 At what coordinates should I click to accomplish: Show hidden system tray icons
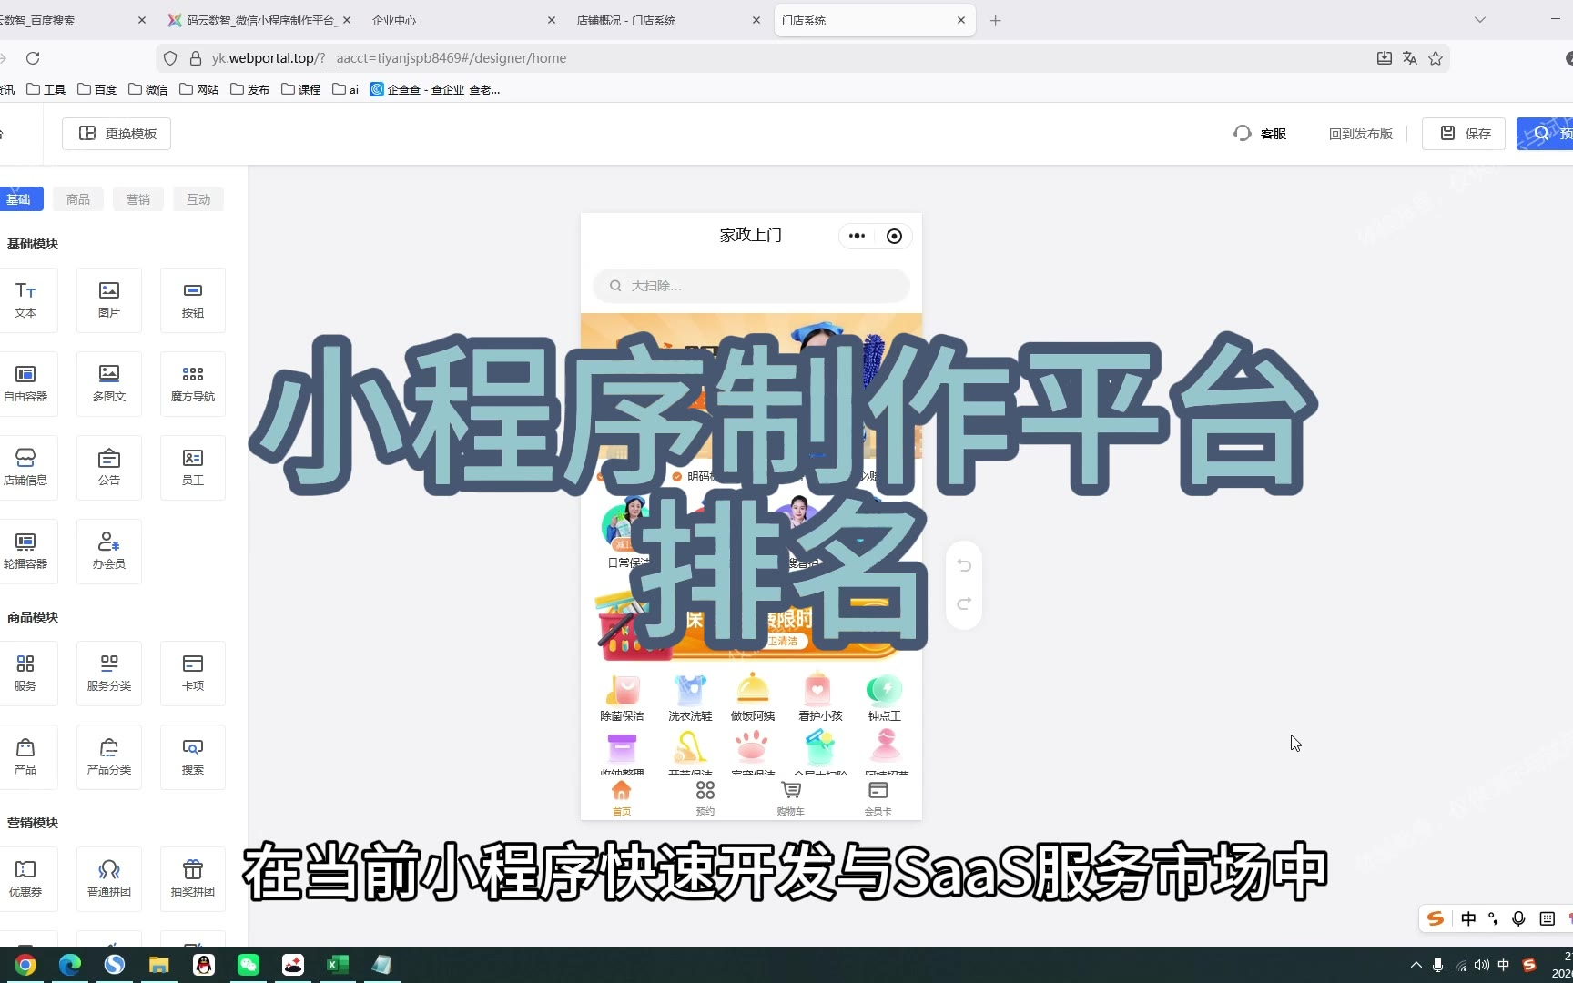pyautogui.click(x=1416, y=965)
